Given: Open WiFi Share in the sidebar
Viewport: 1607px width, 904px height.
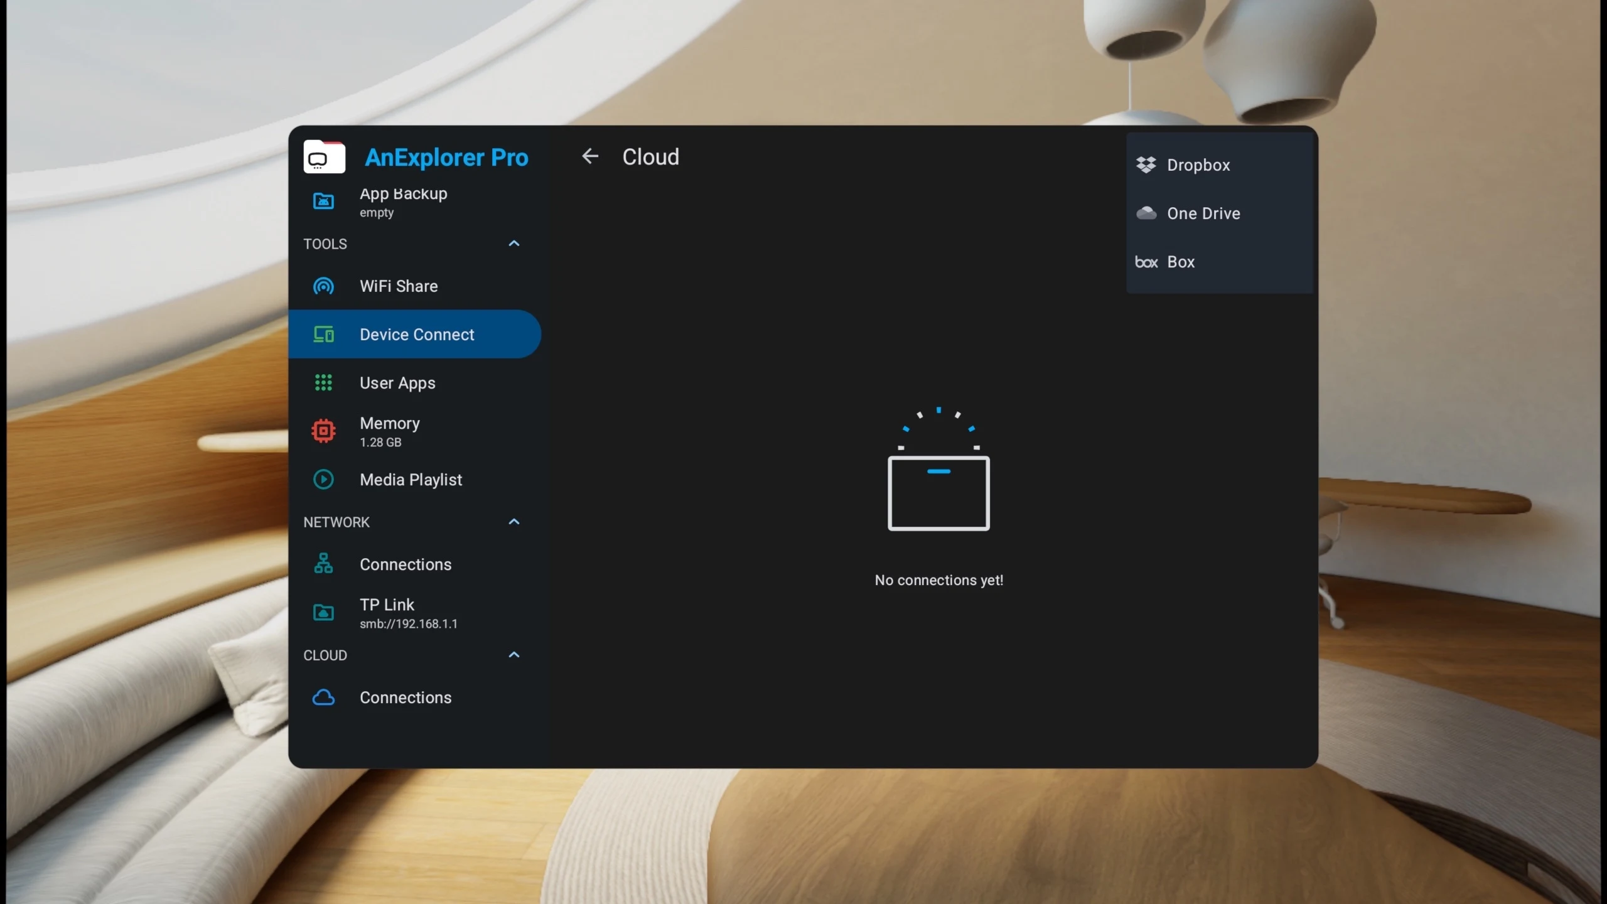Looking at the screenshot, I should (x=414, y=286).
